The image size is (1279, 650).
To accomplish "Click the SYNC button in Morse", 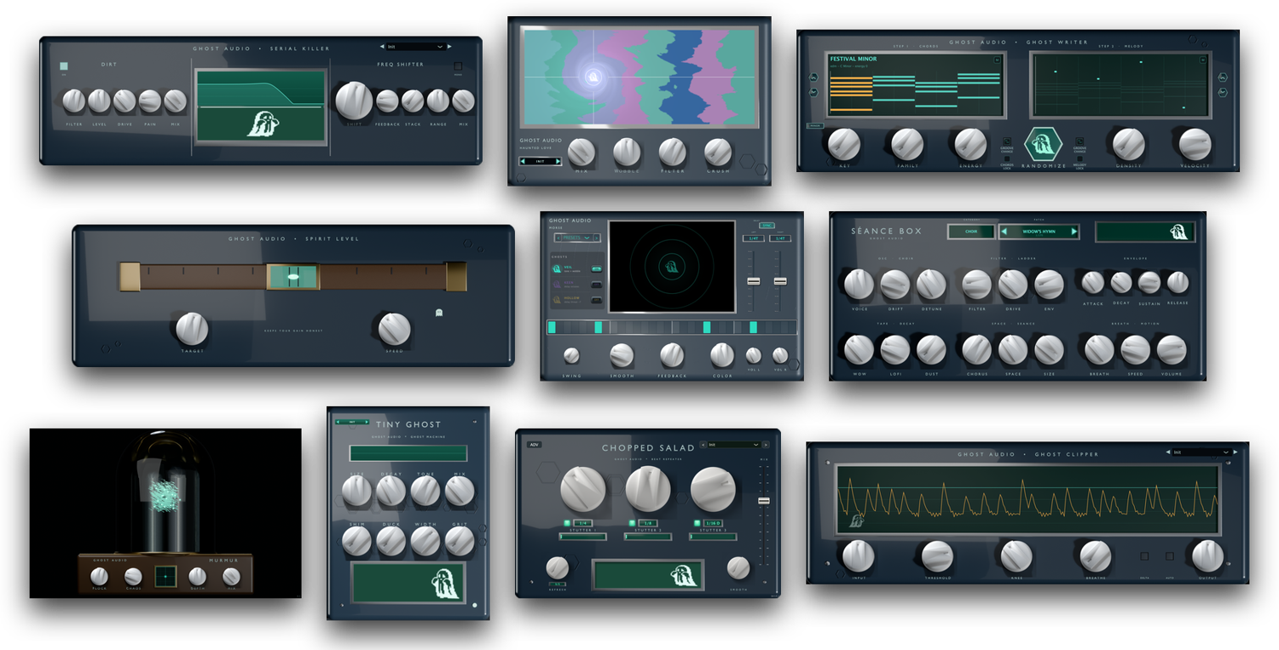I will point(767,226).
